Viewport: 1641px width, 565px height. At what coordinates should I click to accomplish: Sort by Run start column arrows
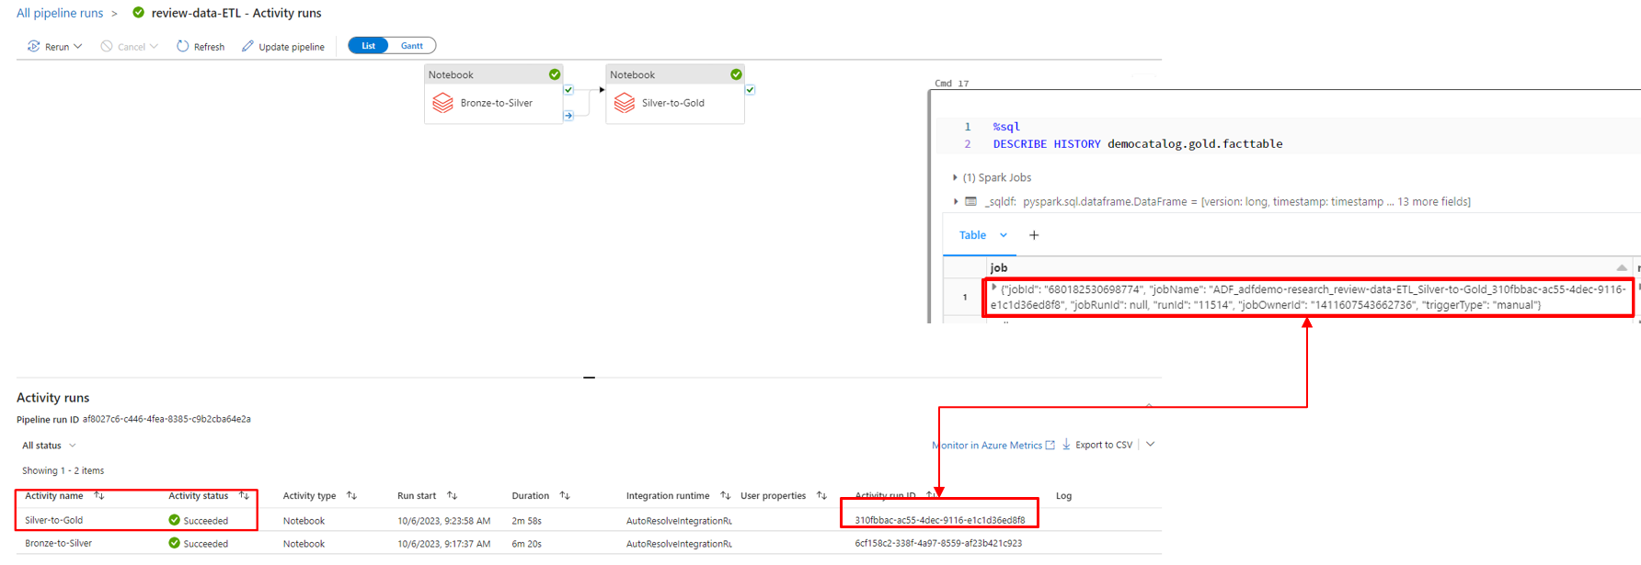click(x=452, y=495)
